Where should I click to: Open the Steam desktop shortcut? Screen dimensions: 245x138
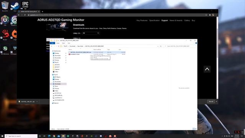click(x=15, y=6)
